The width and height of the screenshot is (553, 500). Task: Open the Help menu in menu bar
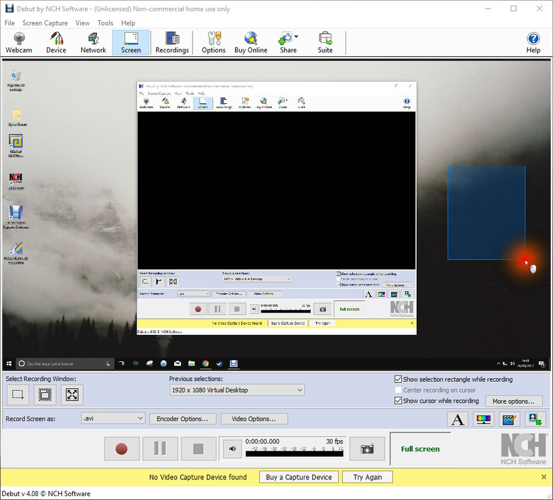coord(128,23)
